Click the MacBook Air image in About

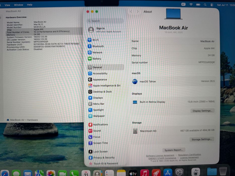point(173,14)
